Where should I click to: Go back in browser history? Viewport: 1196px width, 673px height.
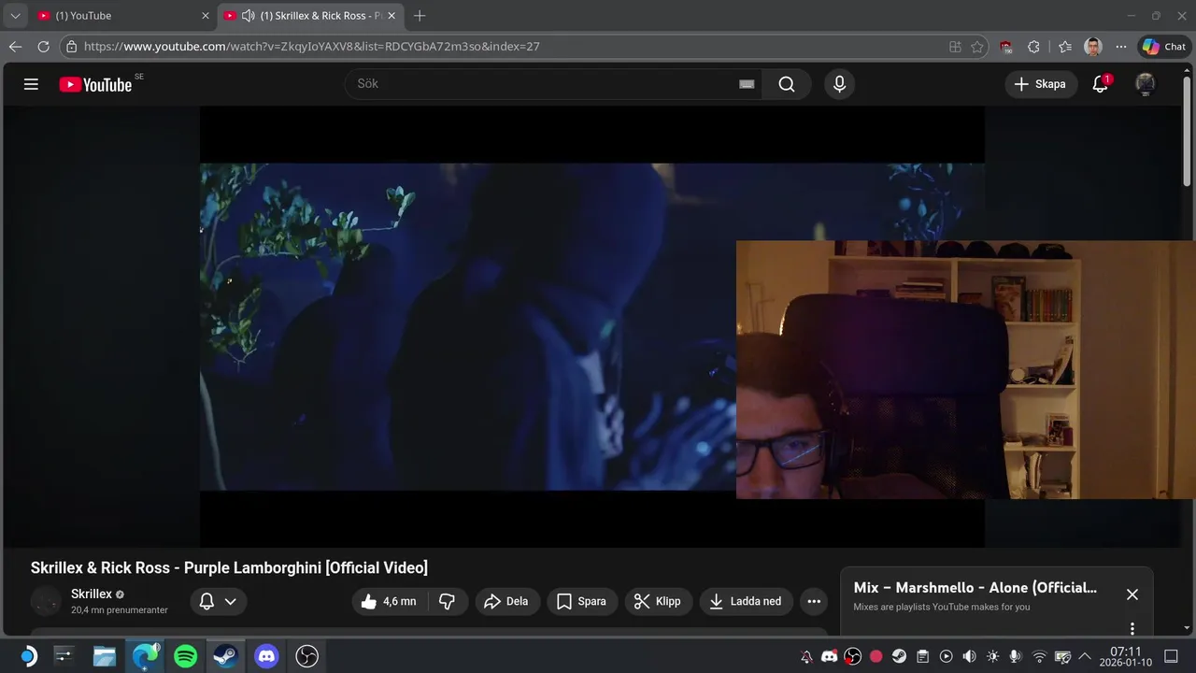pyautogui.click(x=15, y=47)
